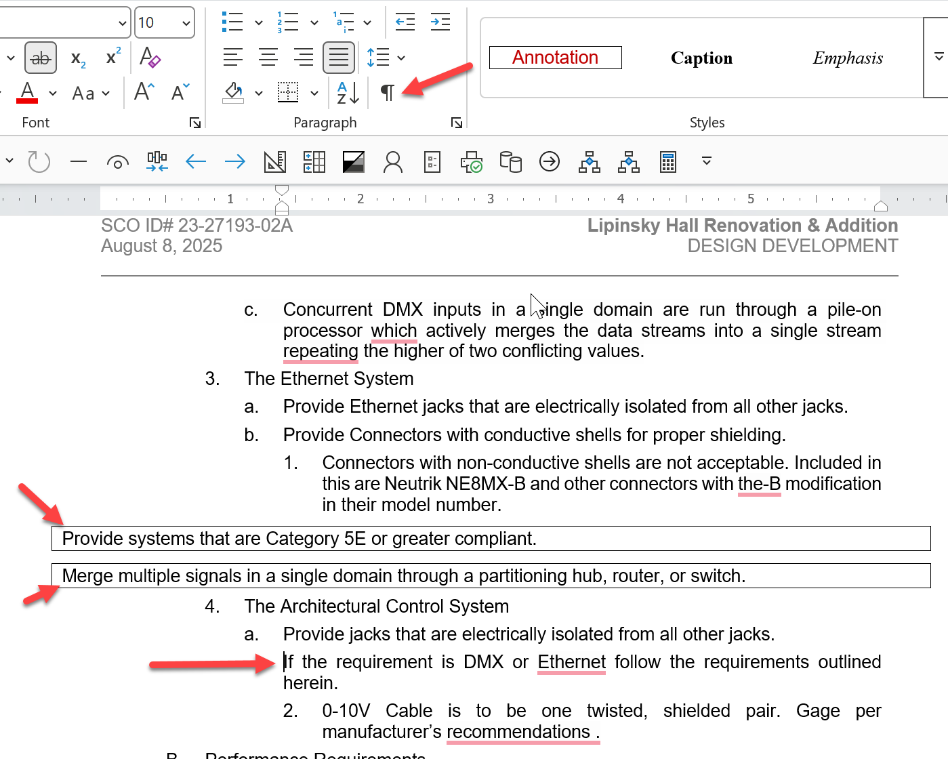The width and height of the screenshot is (948, 759).
Task: Launch the Font dialog box
Action: [195, 123]
